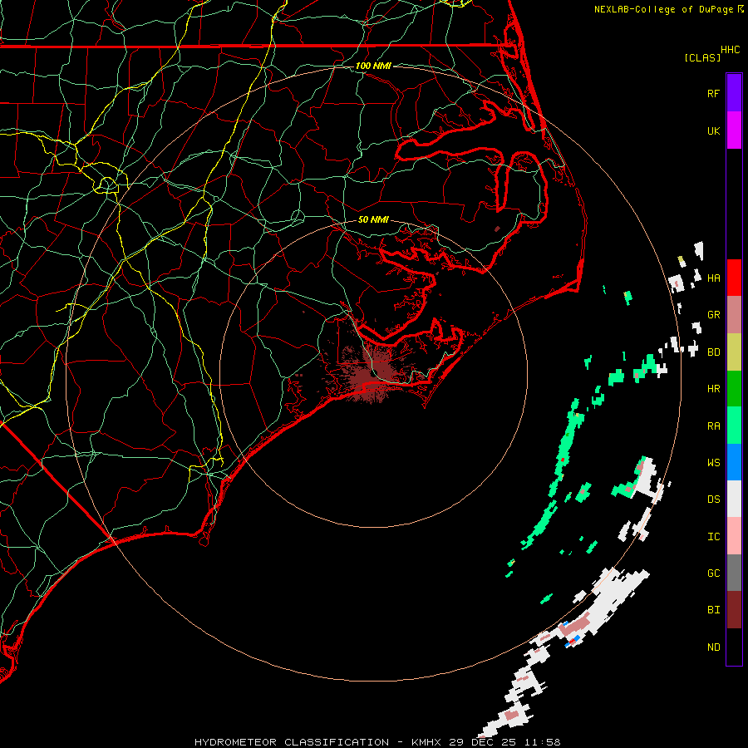Click the BI legend label text

pyautogui.click(x=714, y=610)
